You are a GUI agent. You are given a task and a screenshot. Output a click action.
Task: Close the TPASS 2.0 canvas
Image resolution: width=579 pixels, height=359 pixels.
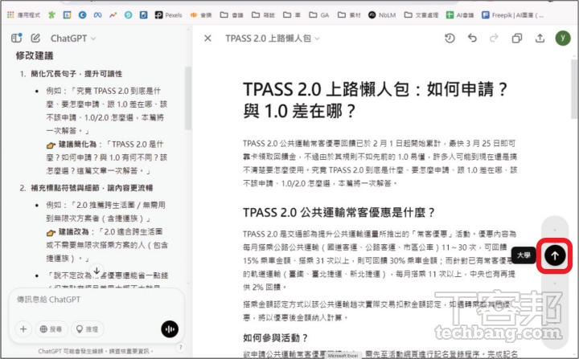208,39
